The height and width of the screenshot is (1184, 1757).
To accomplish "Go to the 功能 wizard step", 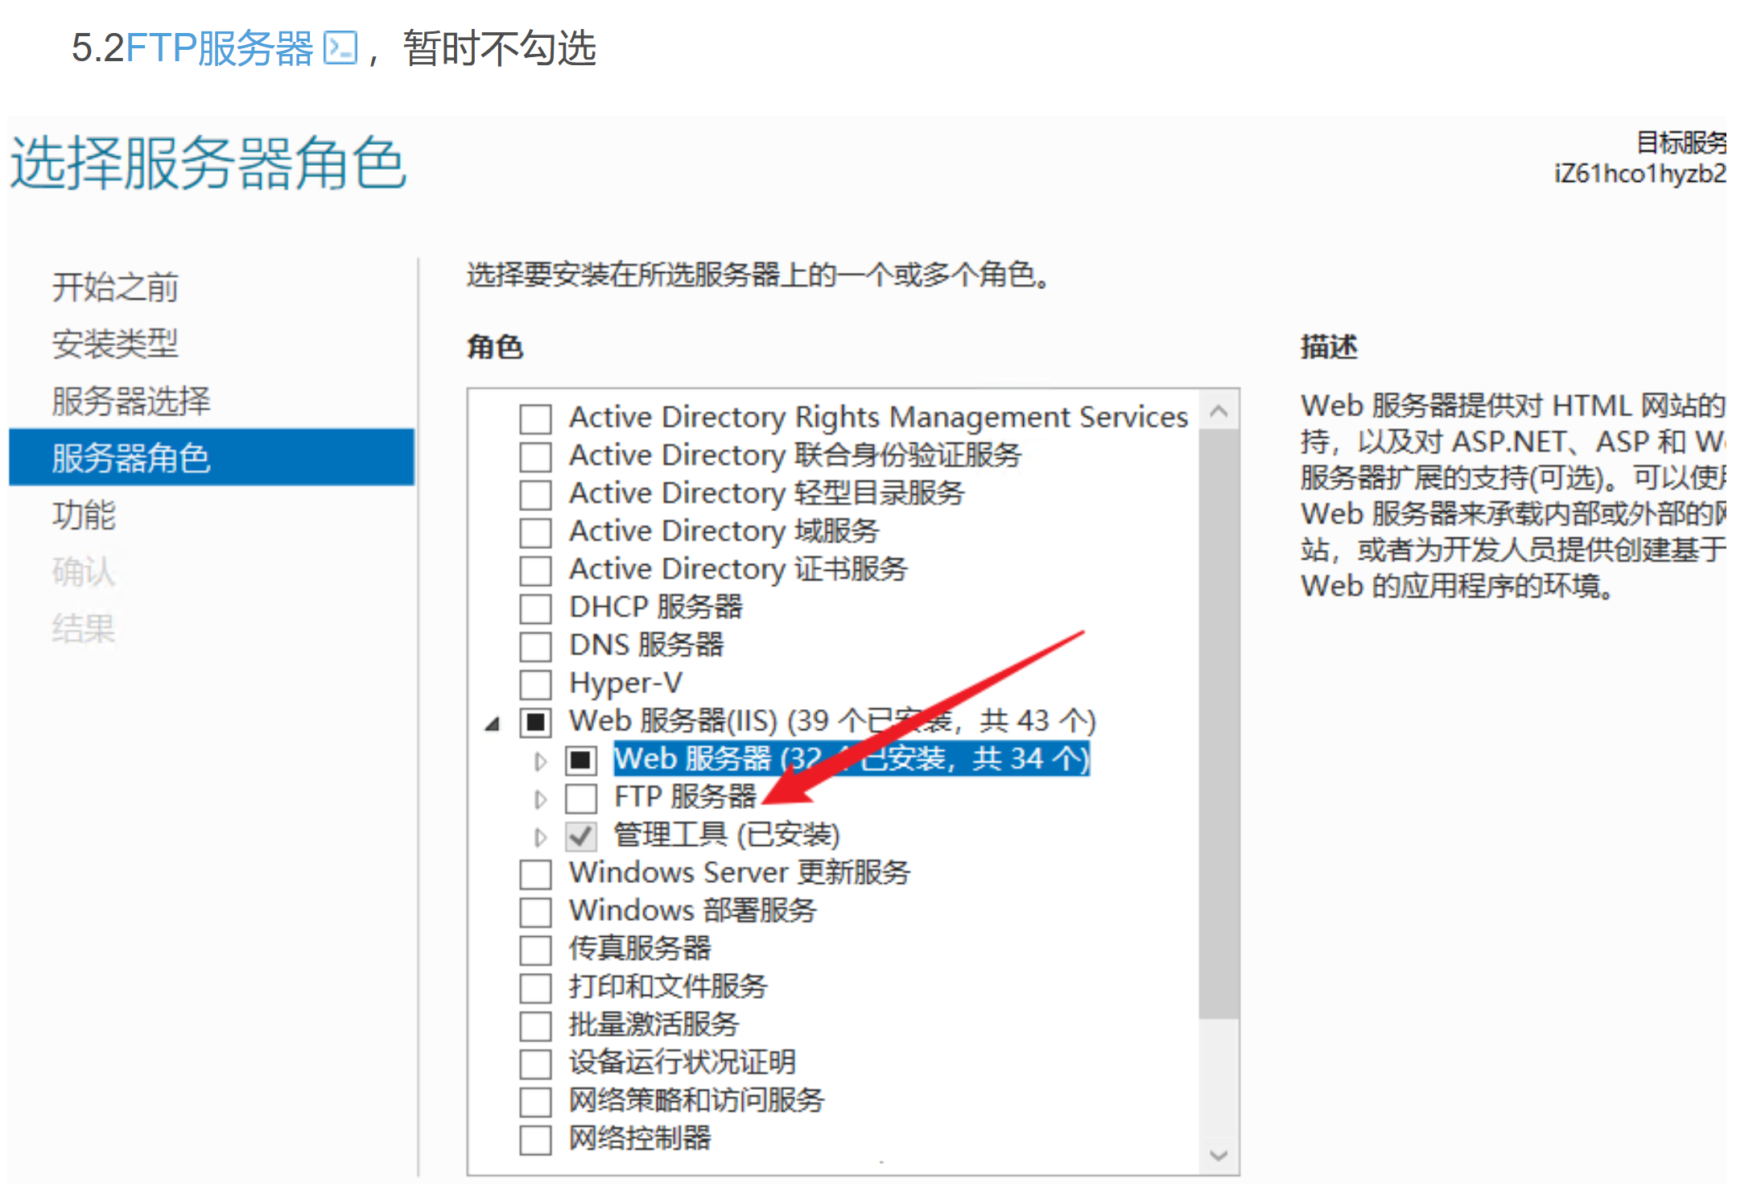I will (84, 514).
